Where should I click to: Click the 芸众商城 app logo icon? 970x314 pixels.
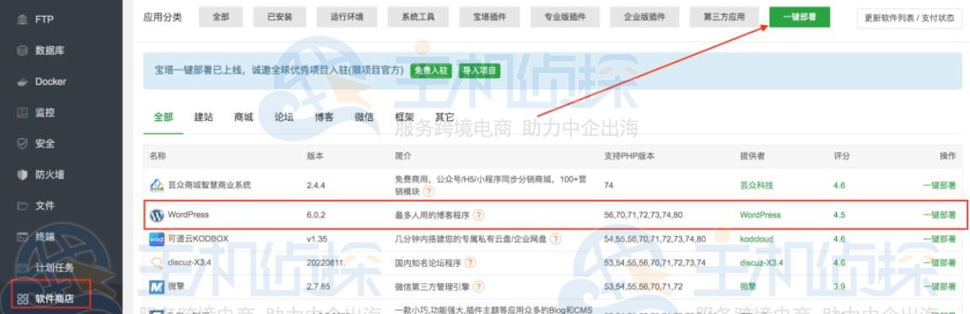coord(157,185)
